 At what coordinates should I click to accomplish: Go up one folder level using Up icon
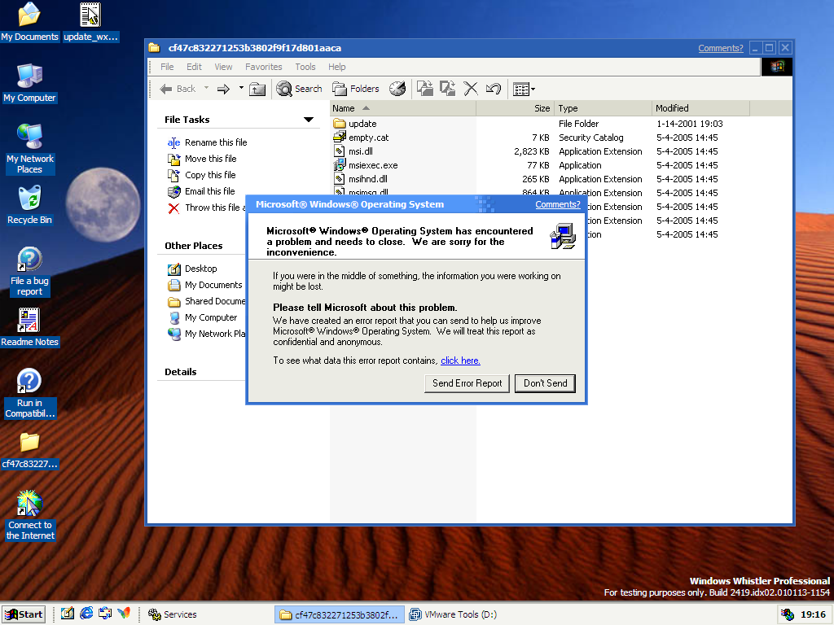tap(257, 89)
